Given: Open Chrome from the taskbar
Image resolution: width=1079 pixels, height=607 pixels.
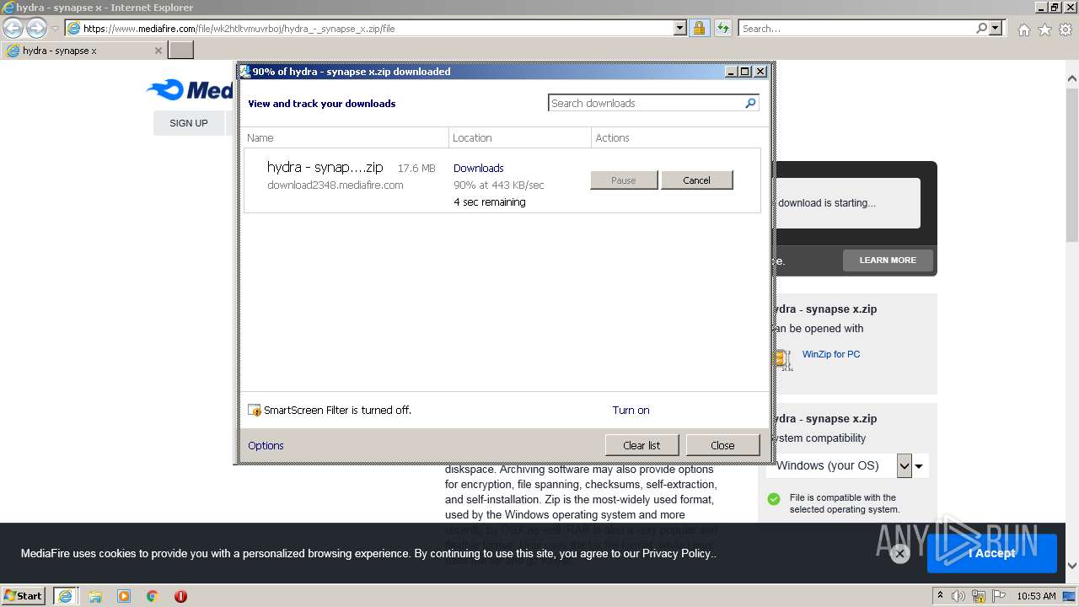Looking at the screenshot, I should tap(153, 596).
